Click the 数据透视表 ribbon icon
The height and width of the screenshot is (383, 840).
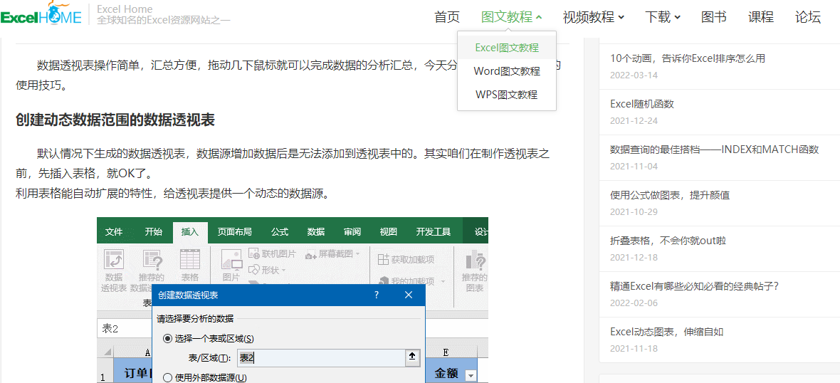point(114,271)
